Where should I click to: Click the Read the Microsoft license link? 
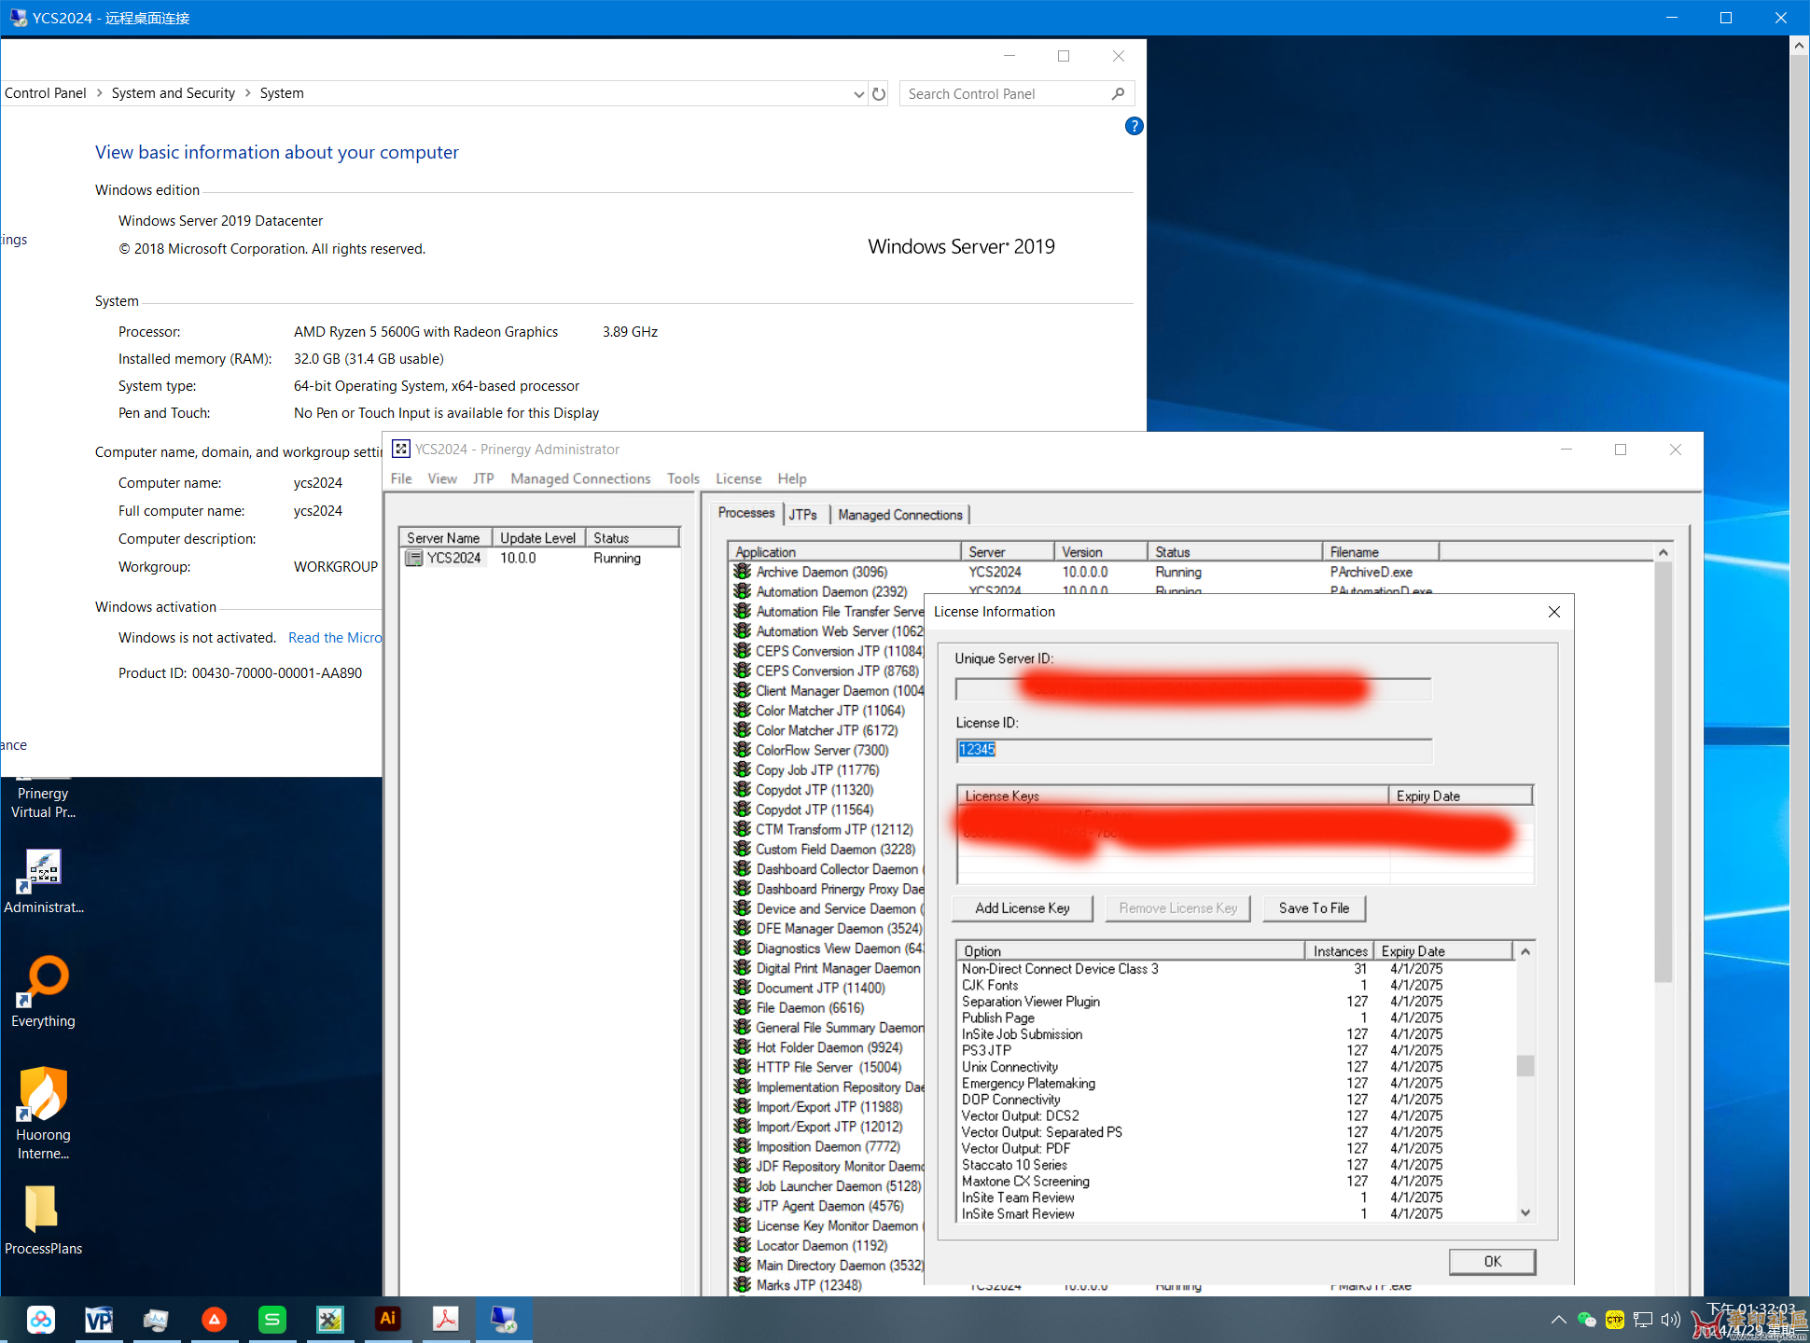(x=335, y=638)
